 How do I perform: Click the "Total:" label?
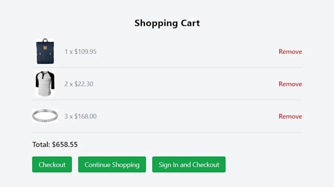point(41,144)
